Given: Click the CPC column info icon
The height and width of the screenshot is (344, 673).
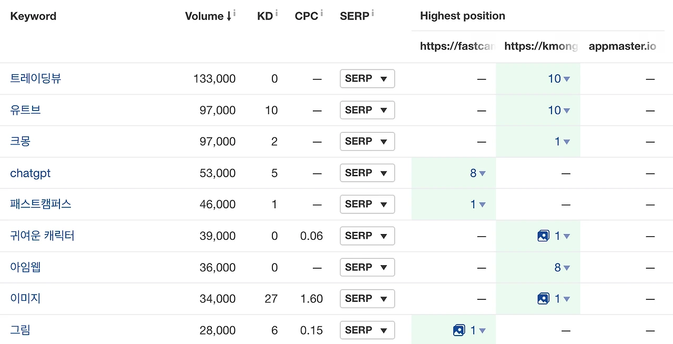Looking at the screenshot, I should click(321, 13).
